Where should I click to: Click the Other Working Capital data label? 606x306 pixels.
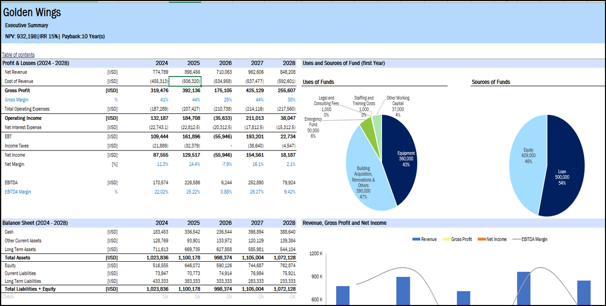pos(398,106)
